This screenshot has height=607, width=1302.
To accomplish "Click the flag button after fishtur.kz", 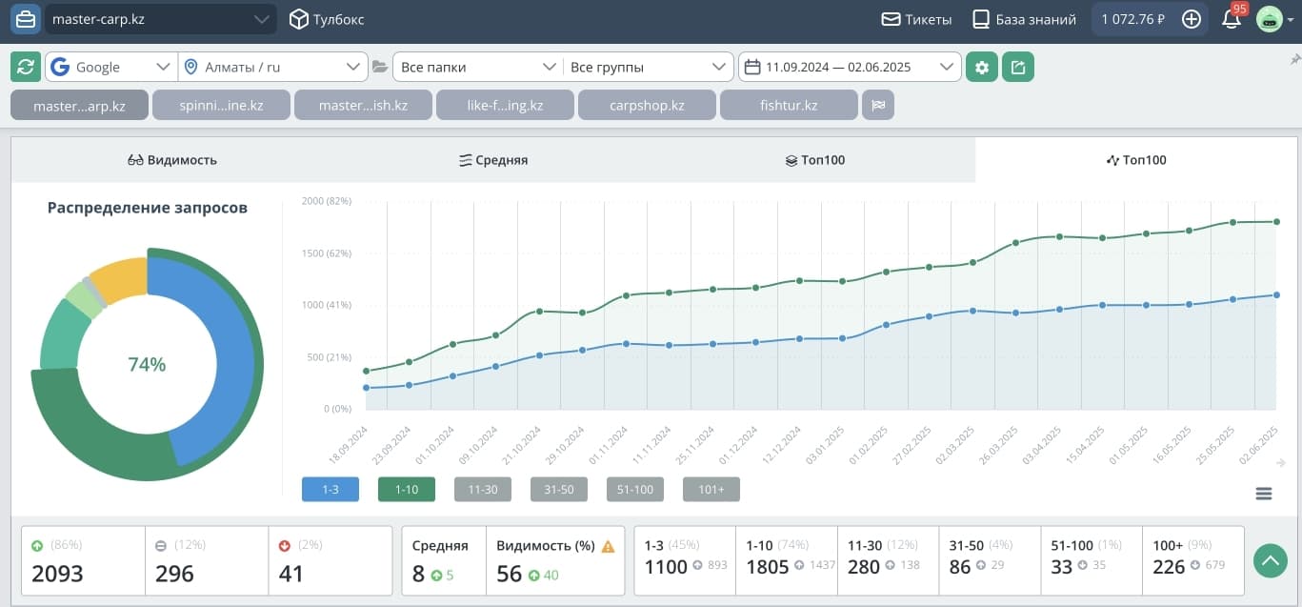I will 877,105.
